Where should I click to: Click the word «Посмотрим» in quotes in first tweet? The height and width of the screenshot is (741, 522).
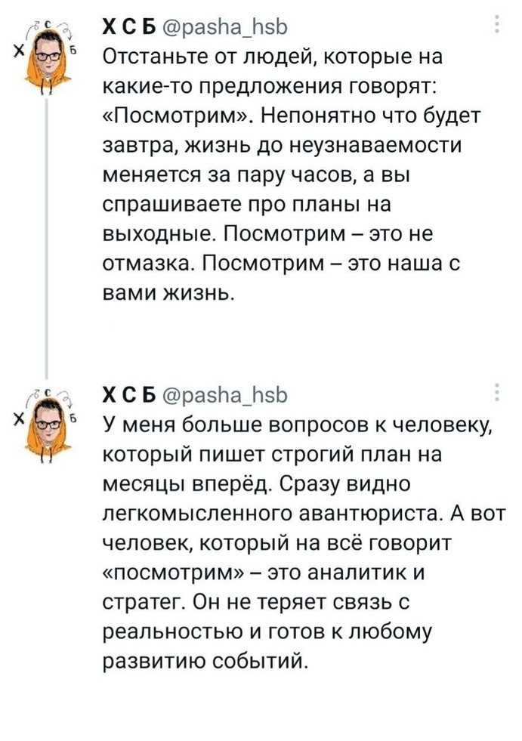coord(177,116)
